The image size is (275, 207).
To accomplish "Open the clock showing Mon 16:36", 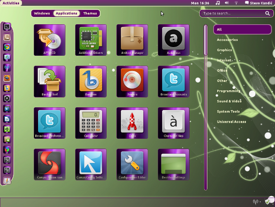I will click(x=200, y=3).
